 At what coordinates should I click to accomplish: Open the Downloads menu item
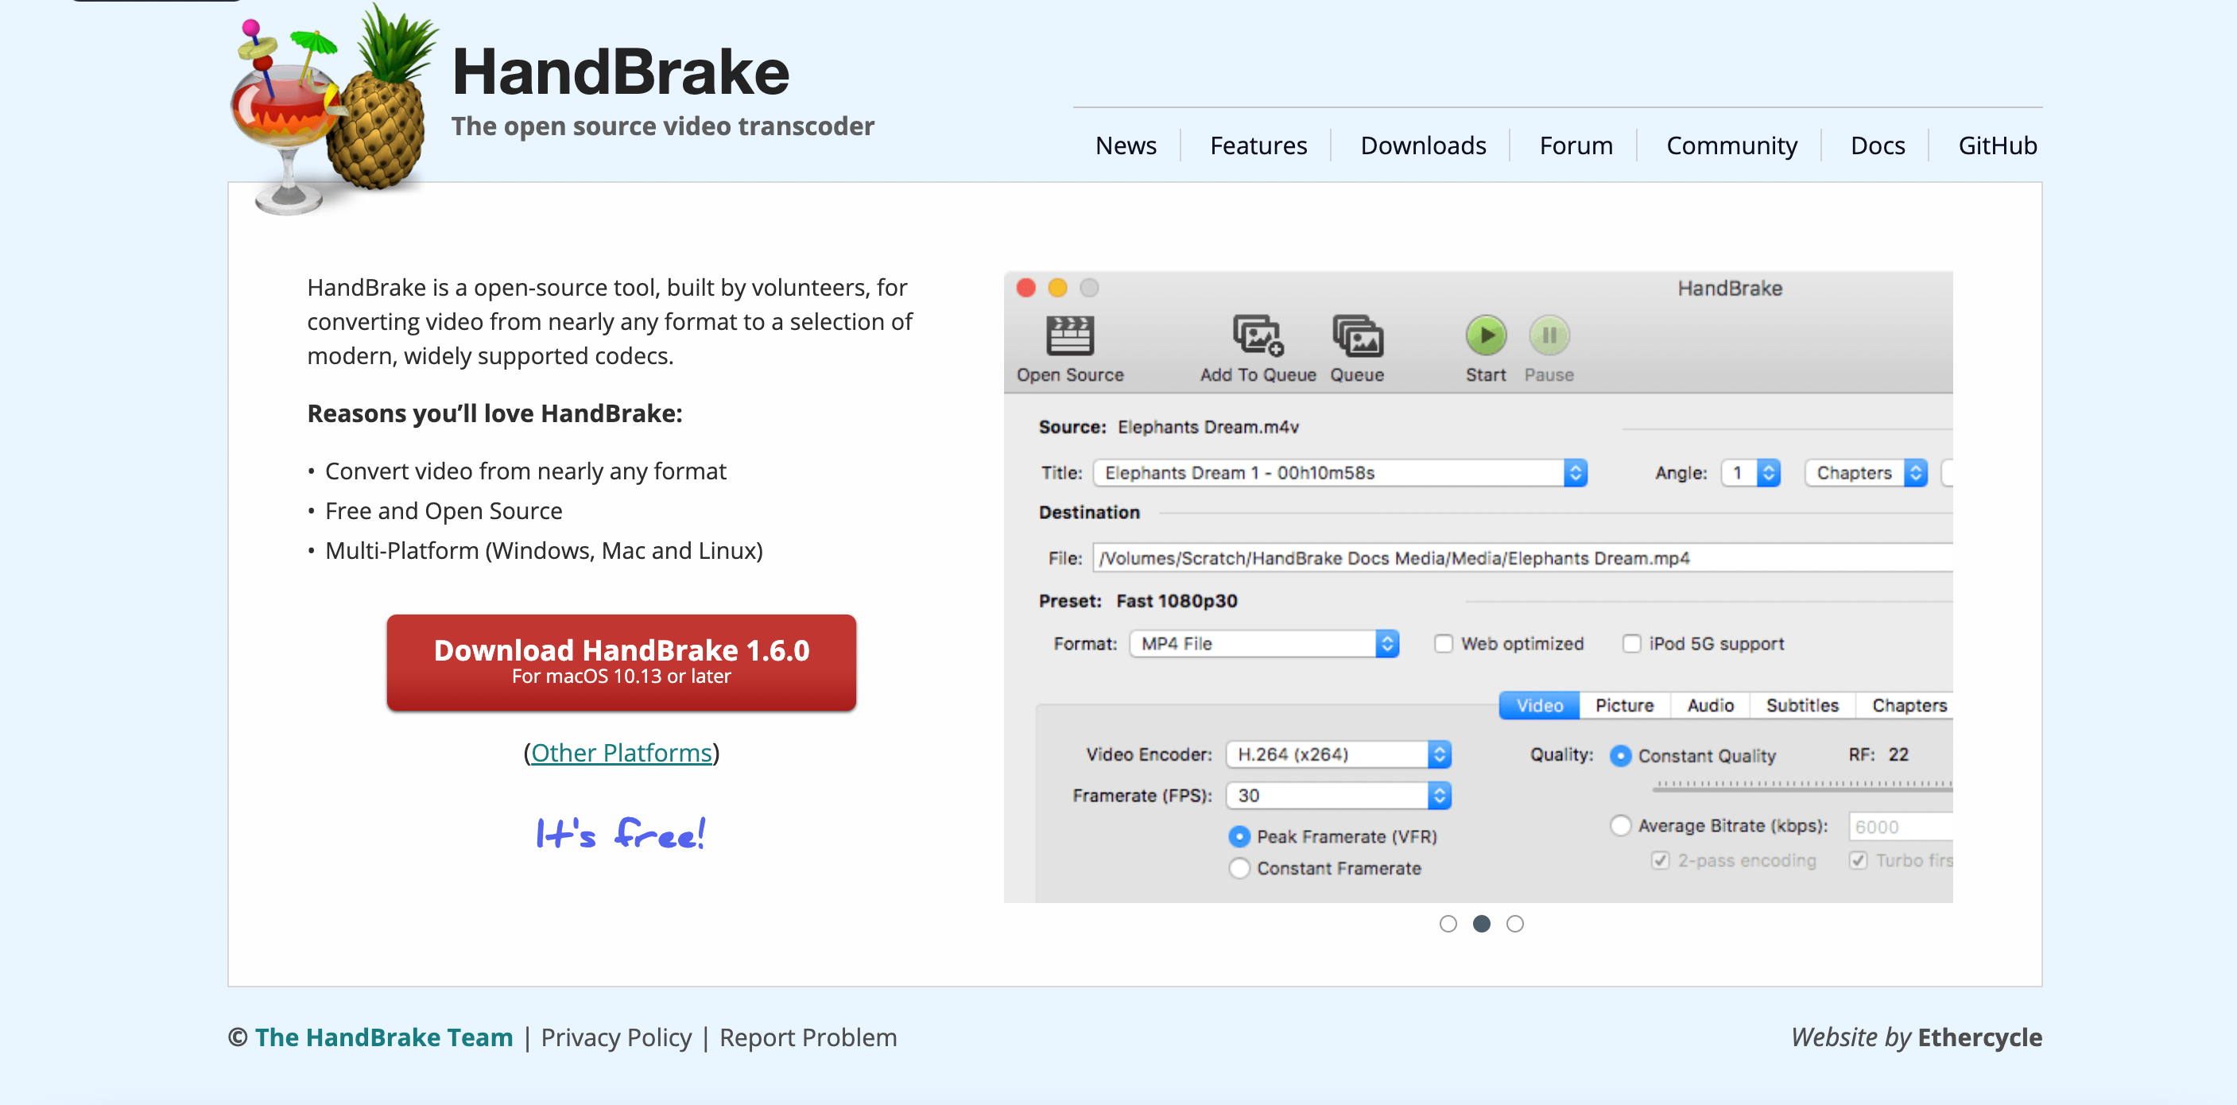click(x=1422, y=145)
